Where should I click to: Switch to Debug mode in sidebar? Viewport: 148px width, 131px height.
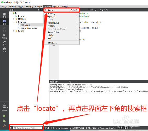point(4,36)
